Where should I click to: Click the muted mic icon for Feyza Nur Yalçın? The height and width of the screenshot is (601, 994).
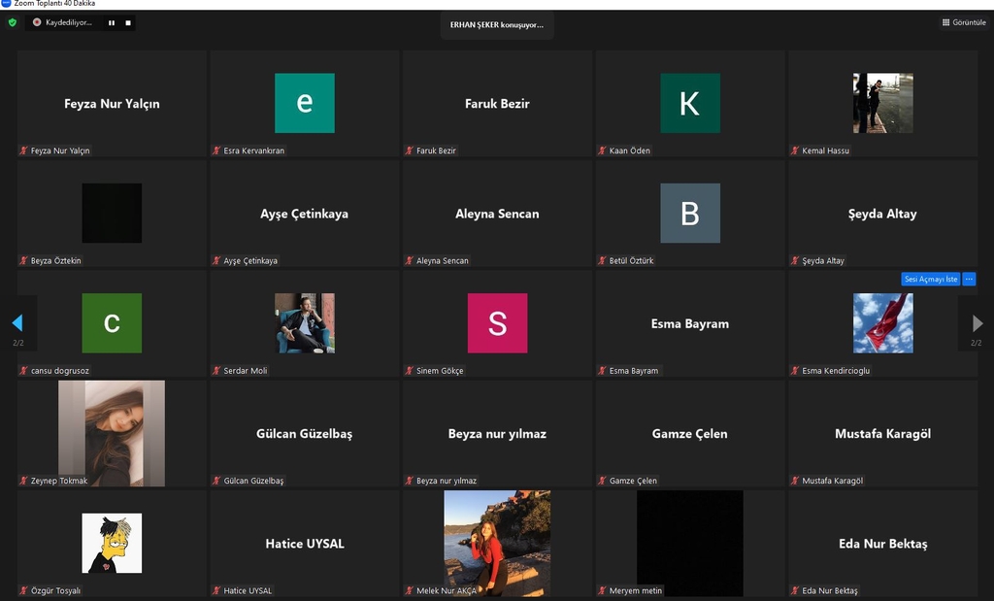[24, 151]
